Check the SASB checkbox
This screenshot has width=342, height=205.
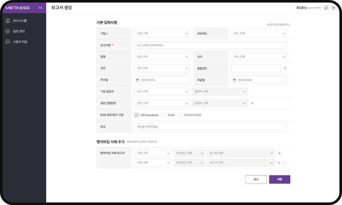pyautogui.click(x=164, y=115)
